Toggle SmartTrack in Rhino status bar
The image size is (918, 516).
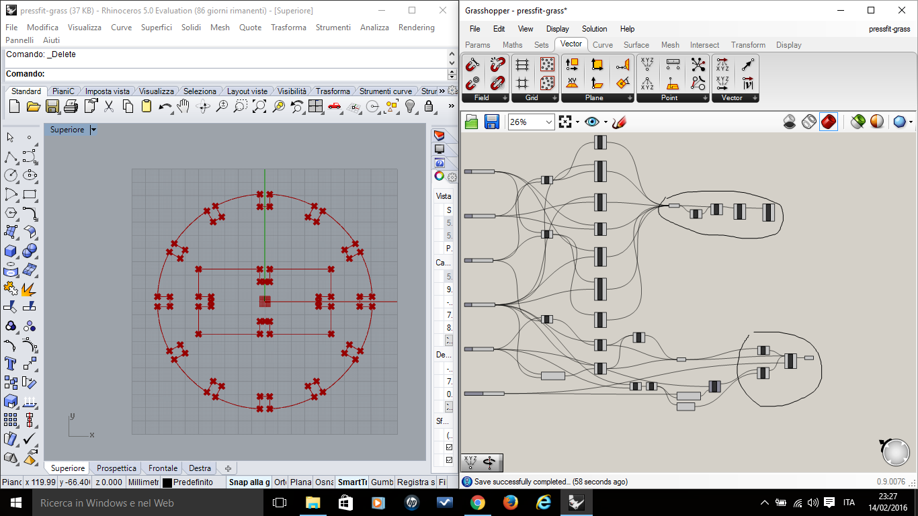pyautogui.click(x=352, y=482)
